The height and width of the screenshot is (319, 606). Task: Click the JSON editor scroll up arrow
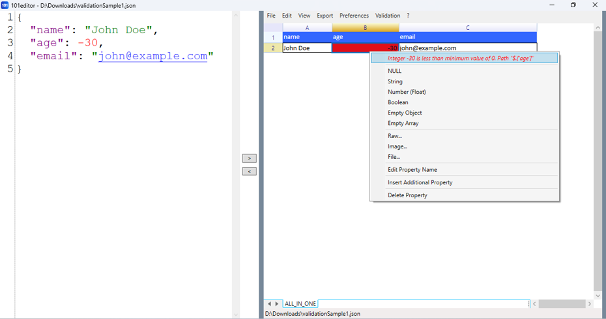pos(236,16)
